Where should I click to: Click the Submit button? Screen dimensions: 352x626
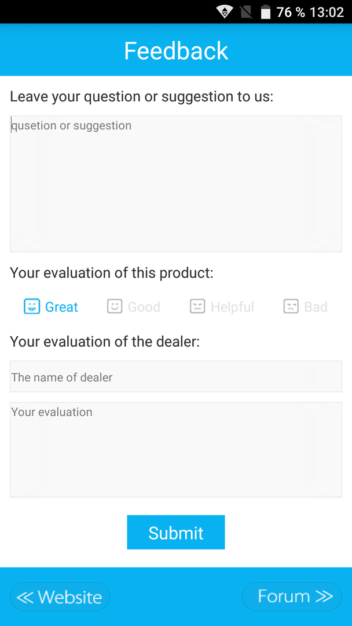176,532
